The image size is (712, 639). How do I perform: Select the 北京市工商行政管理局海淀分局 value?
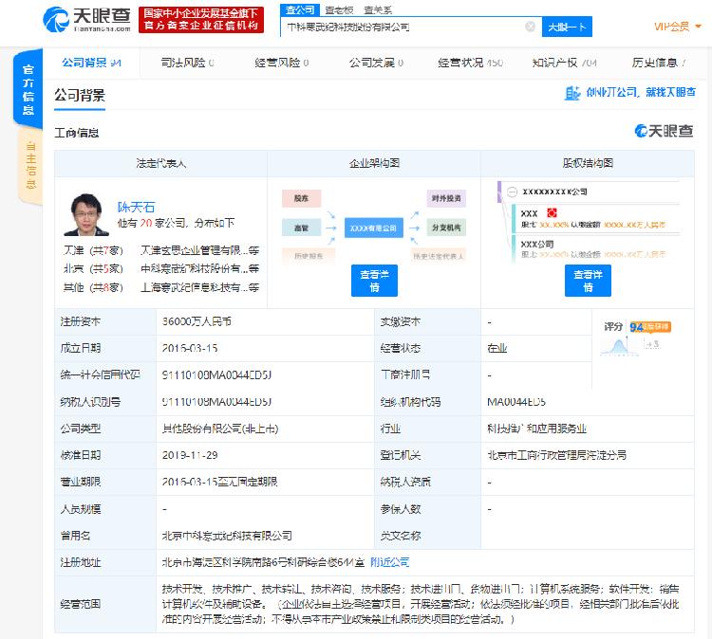[556, 455]
